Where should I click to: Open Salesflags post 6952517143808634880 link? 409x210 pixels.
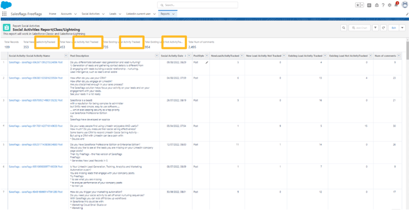35,144
